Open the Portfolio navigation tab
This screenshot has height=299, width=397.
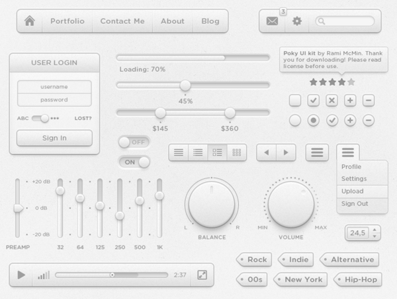pyautogui.click(x=67, y=21)
